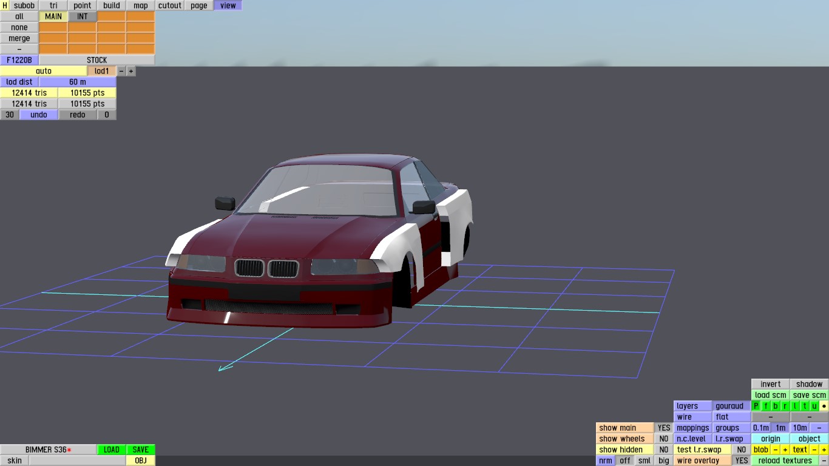Click the 'save scm' button
The height and width of the screenshot is (466, 829).
(810, 395)
